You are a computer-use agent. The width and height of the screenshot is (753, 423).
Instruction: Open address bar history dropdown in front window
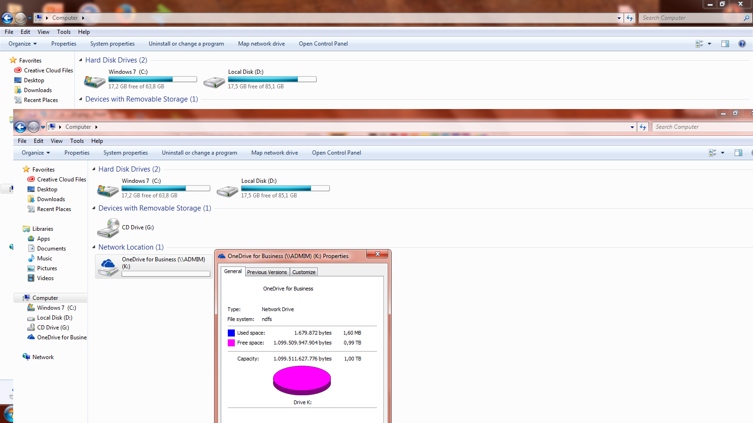click(632, 127)
